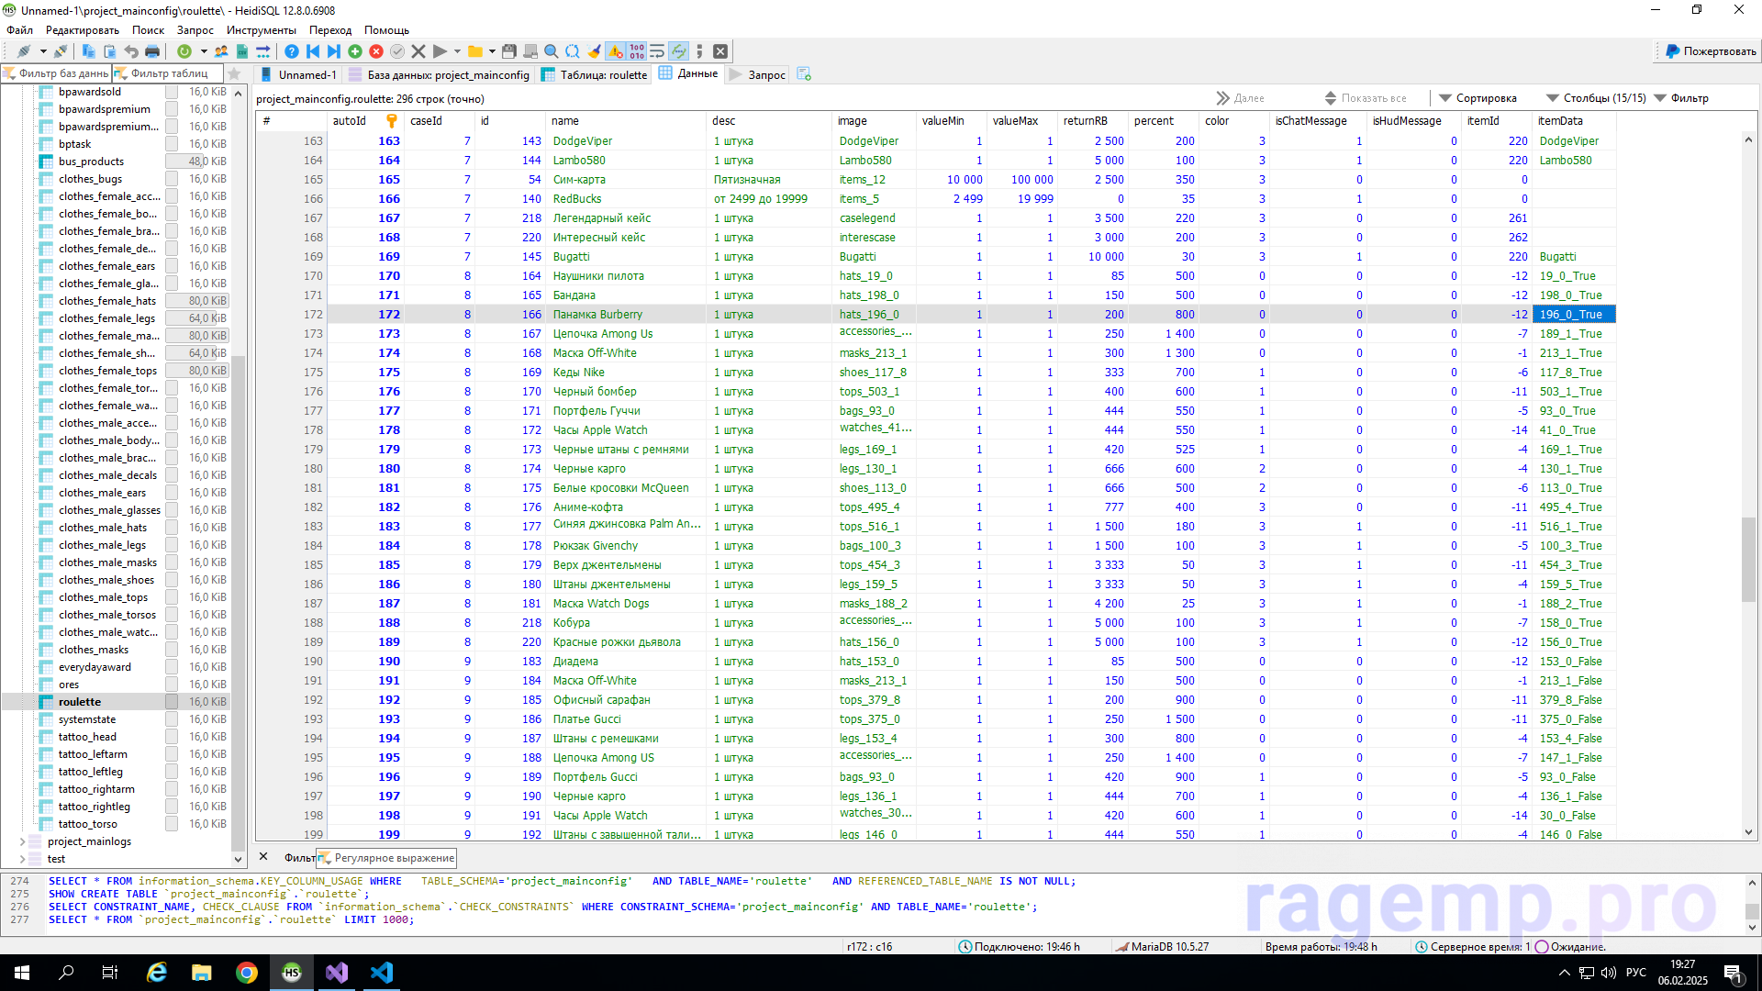Screen dimensions: 1762x991
Task: Toggle checkbox next to tattoo_head table
Action: pyautogui.click(x=172, y=737)
